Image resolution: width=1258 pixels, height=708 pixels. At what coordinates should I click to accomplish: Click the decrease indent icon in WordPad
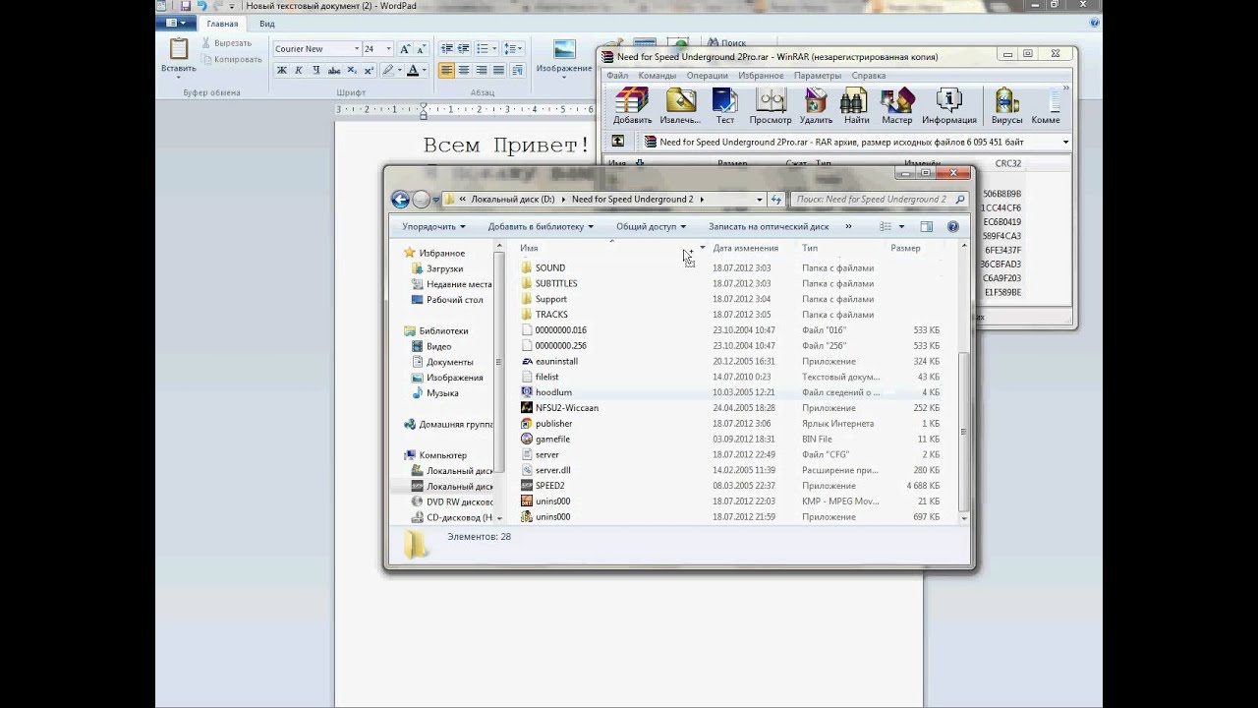[x=447, y=48]
